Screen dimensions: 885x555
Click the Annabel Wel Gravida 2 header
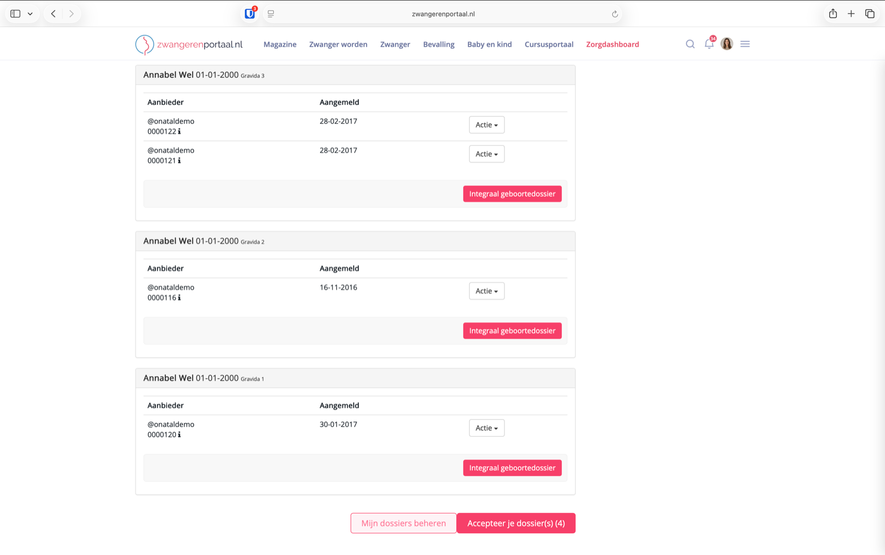pyautogui.click(x=356, y=242)
